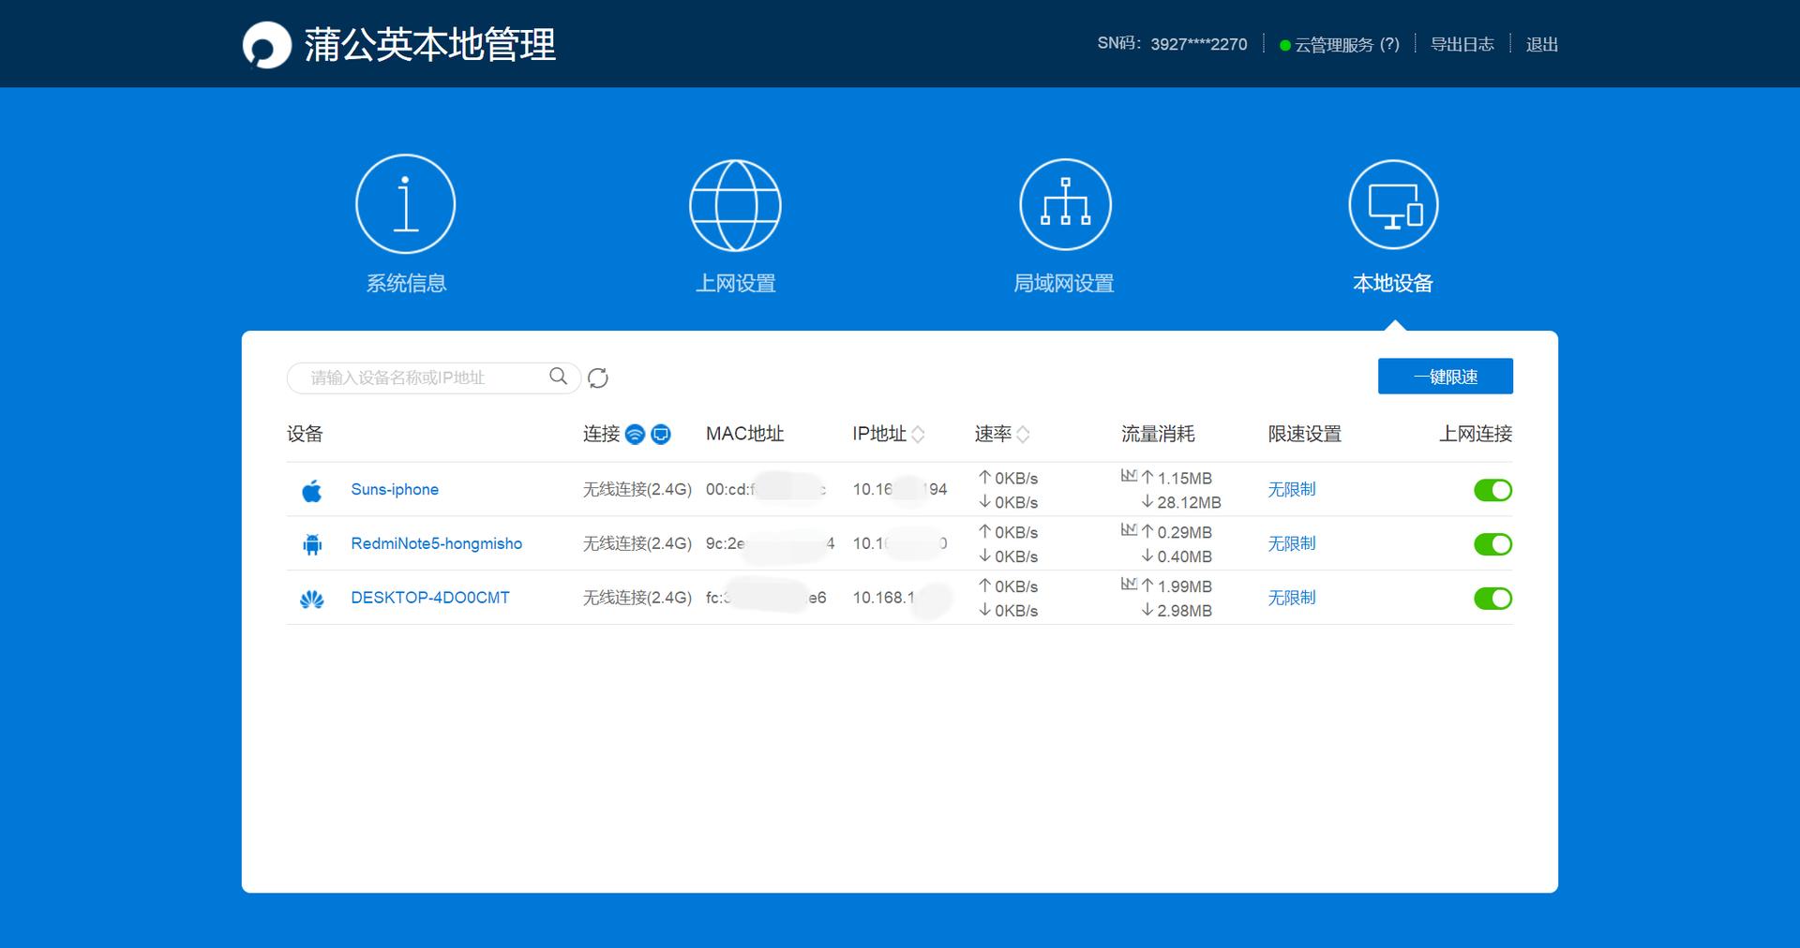Turn off network access for DESKTOP-4DO0CMT
This screenshot has height=948, width=1800.
1492,598
